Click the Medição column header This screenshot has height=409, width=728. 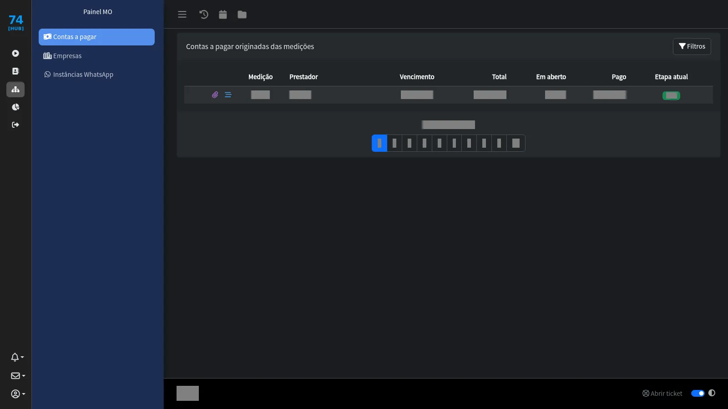click(260, 77)
